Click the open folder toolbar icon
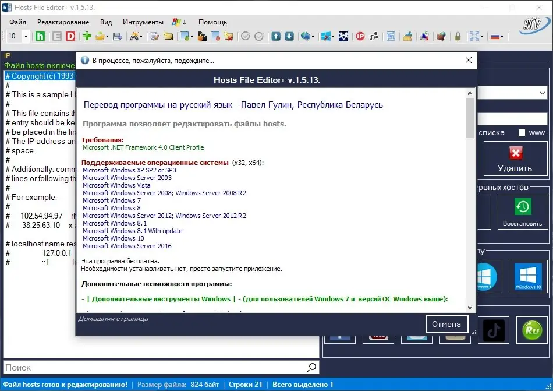The image size is (553, 391). click(100, 36)
